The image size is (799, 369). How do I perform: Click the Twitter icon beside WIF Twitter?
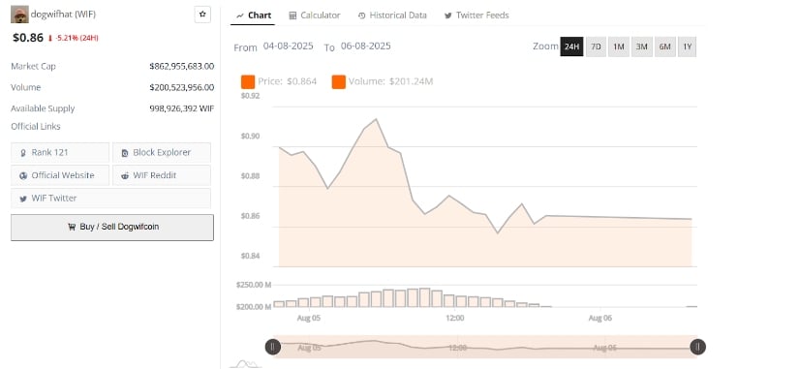click(x=23, y=199)
